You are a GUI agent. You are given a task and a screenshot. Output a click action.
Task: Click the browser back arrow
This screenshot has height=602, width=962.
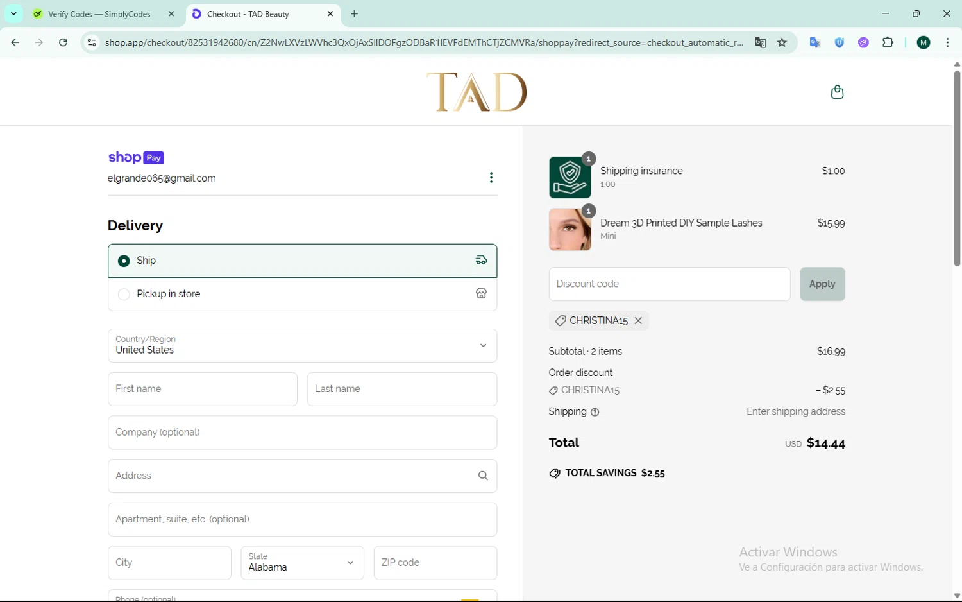(x=15, y=42)
